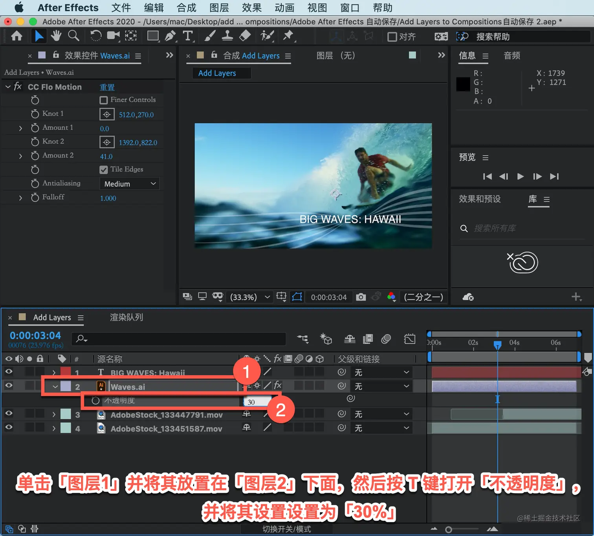Viewport: 594px width, 536px height.
Task: Enable motion blur icon in timeline
Action: coord(386,339)
